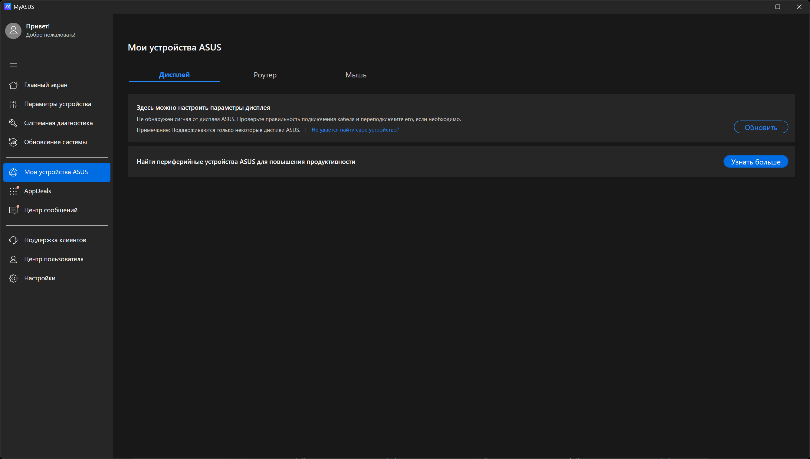This screenshot has width=810, height=459.
Task: Click the Примечание note text
Action: [218, 130]
